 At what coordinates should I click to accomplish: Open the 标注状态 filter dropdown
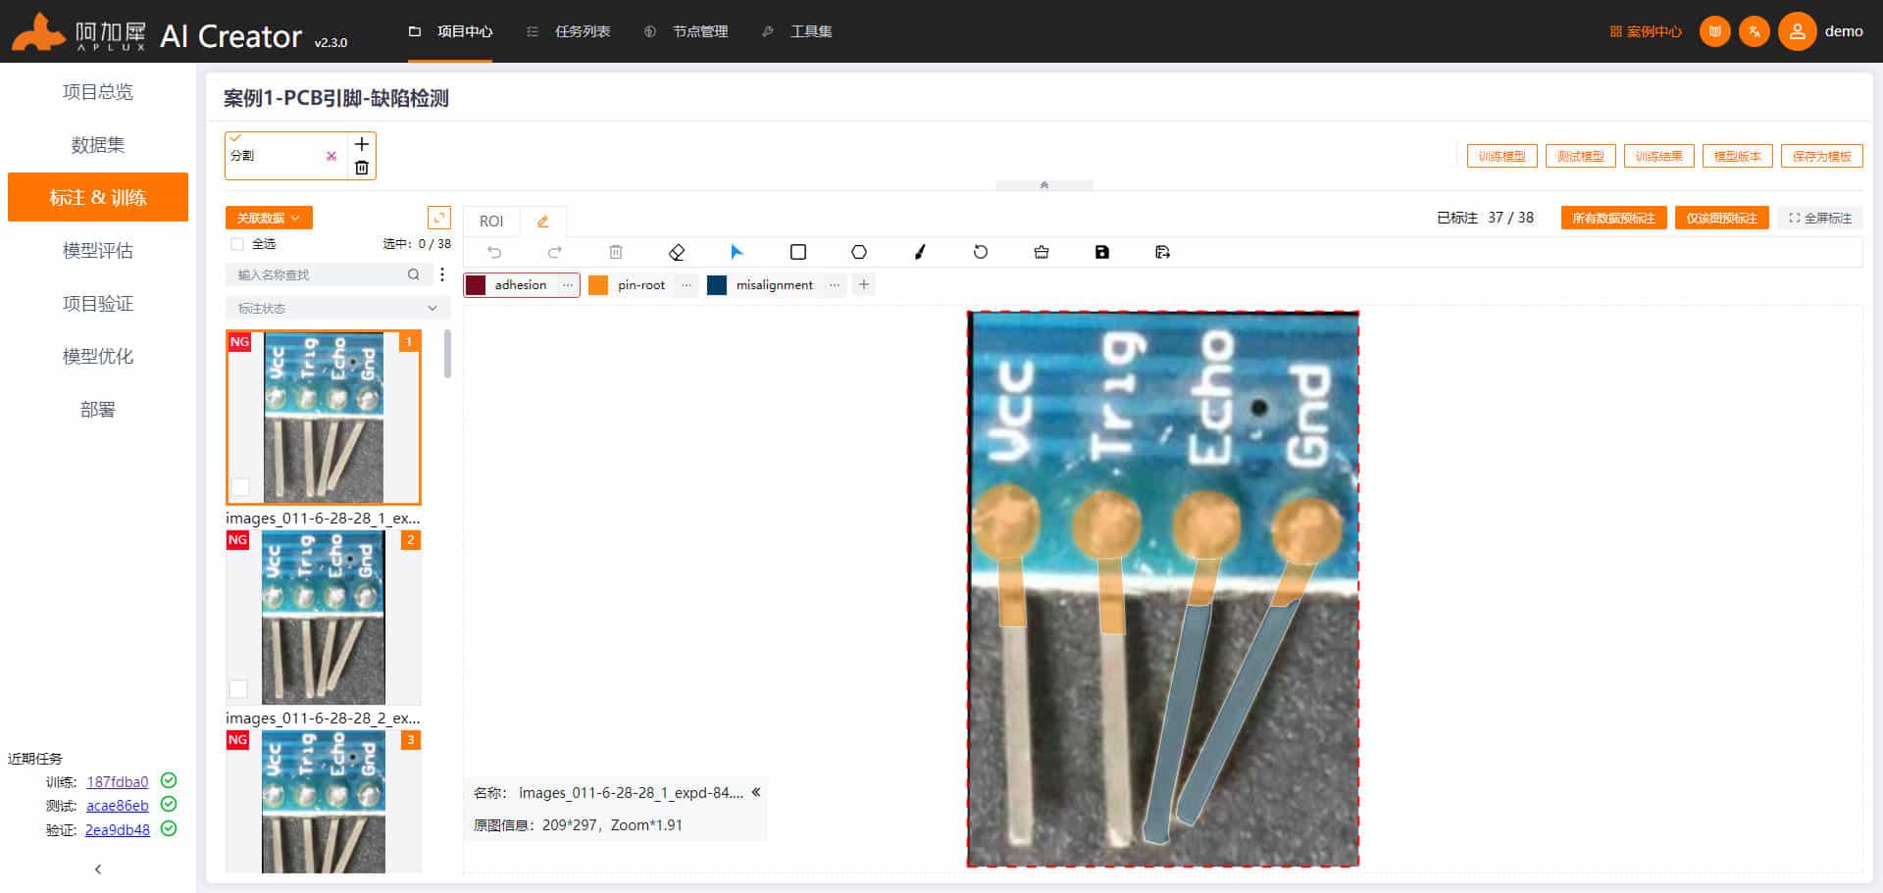tap(337, 308)
